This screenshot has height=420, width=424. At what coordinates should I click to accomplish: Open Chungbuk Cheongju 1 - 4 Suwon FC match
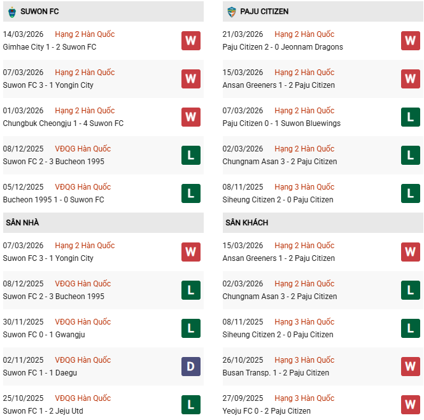click(x=63, y=123)
